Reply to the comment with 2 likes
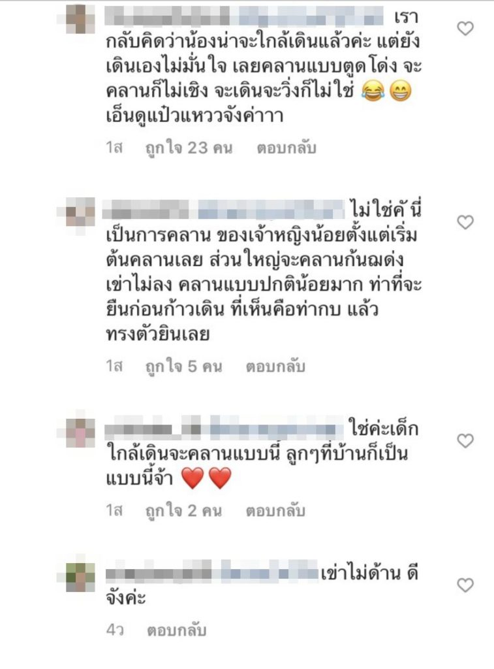The height and width of the screenshot is (669, 494). coord(275,511)
